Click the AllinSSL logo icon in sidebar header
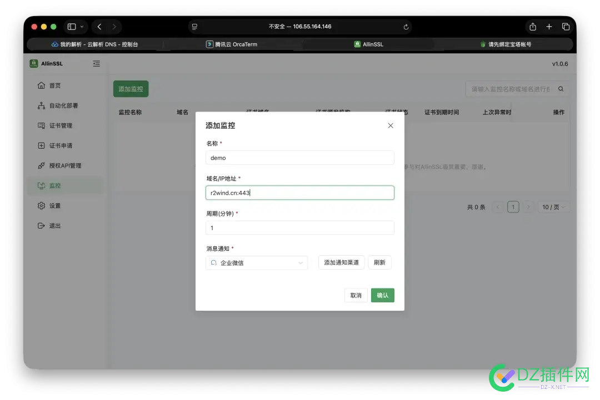 (34, 63)
